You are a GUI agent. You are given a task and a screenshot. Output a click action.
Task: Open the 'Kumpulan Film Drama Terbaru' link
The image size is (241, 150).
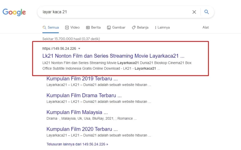(84, 96)
